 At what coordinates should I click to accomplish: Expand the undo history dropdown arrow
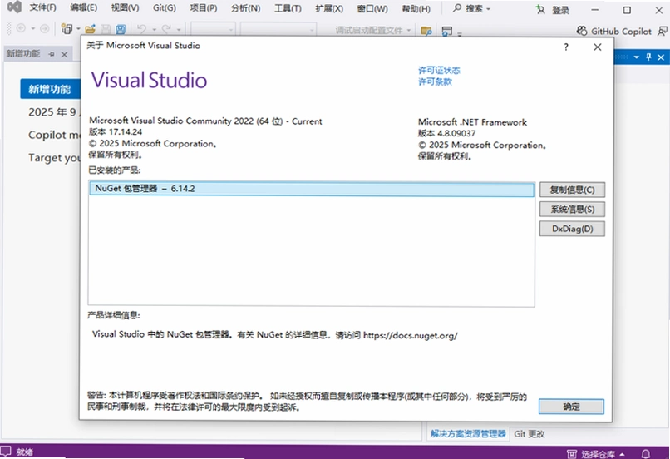[x=155, y=29]
